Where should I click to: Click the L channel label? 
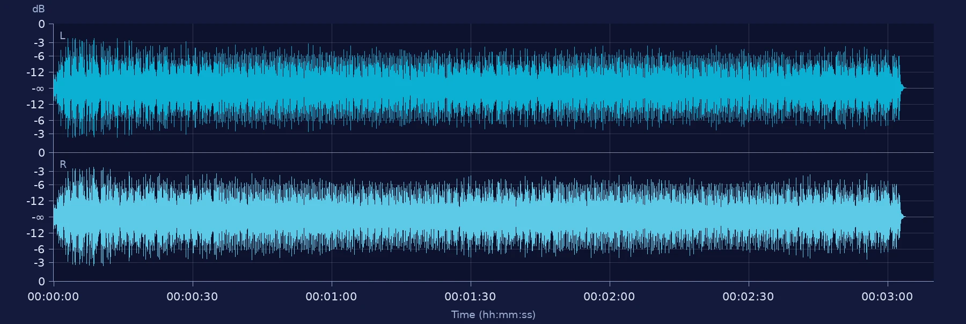click(x=62, y=36)
